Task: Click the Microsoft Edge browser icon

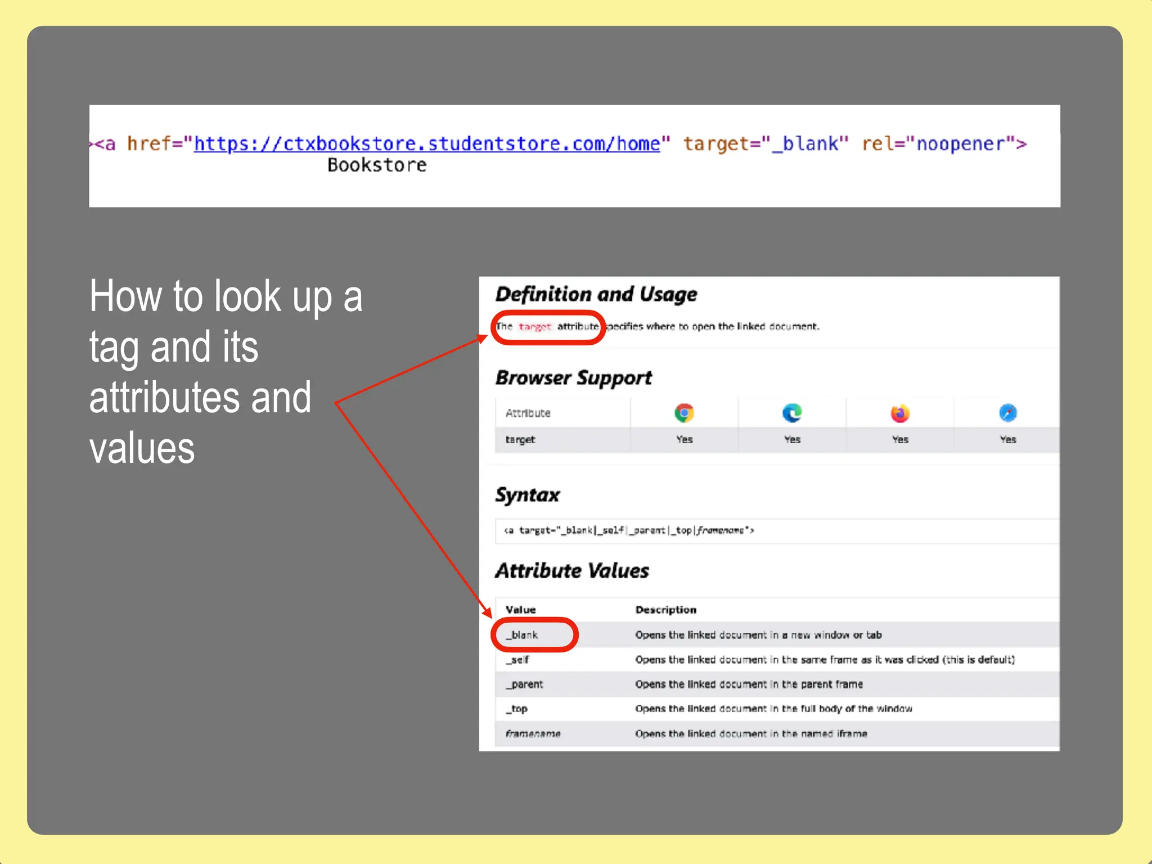Action: [792, 413]
